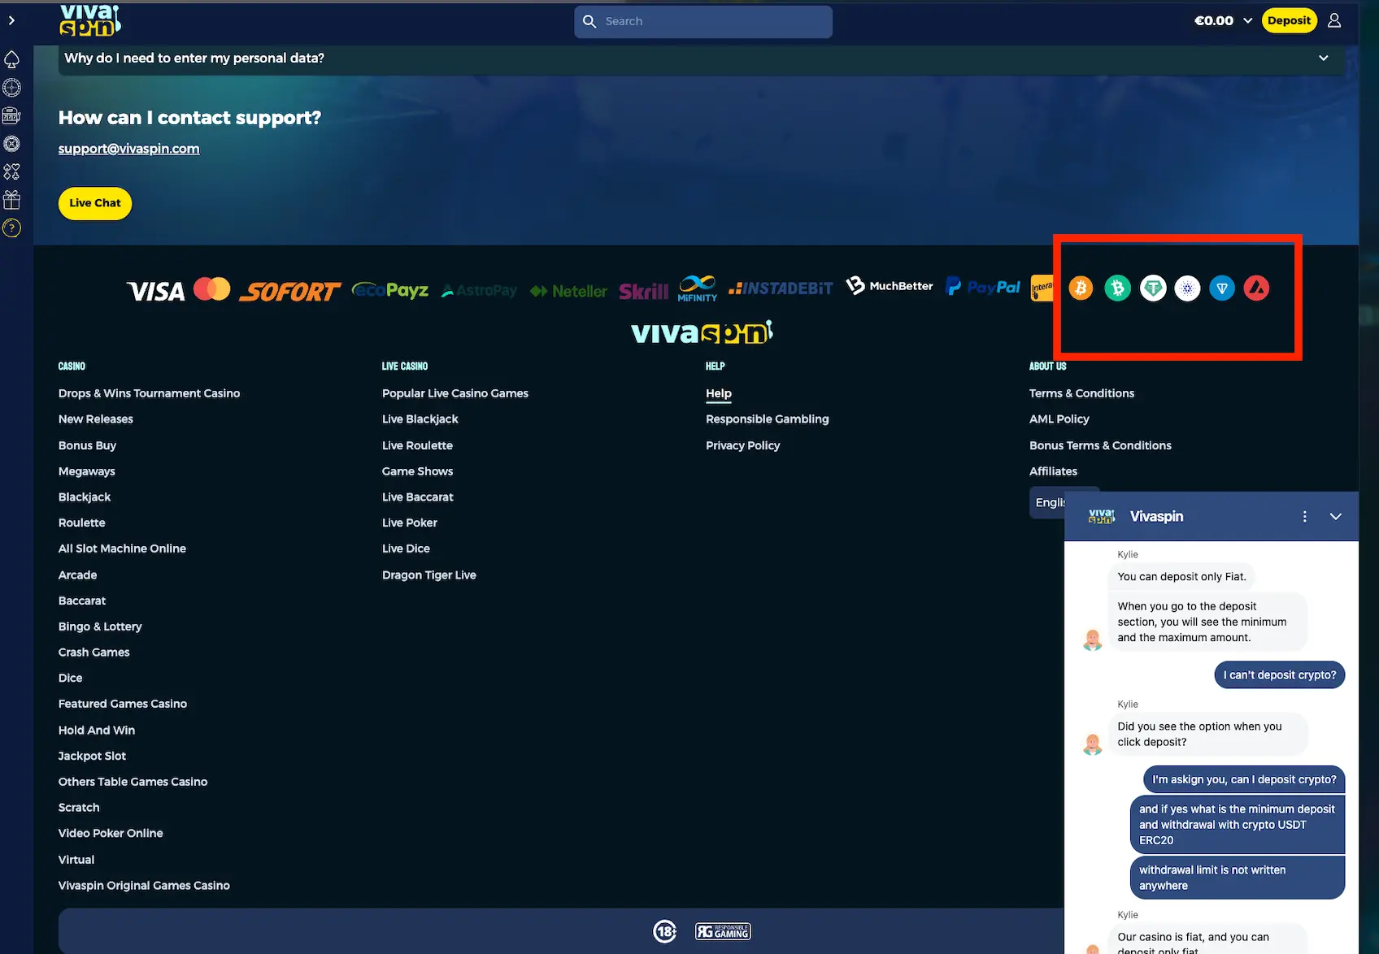Open Bonus Terms & Conditions link

tap(1100, 445)
